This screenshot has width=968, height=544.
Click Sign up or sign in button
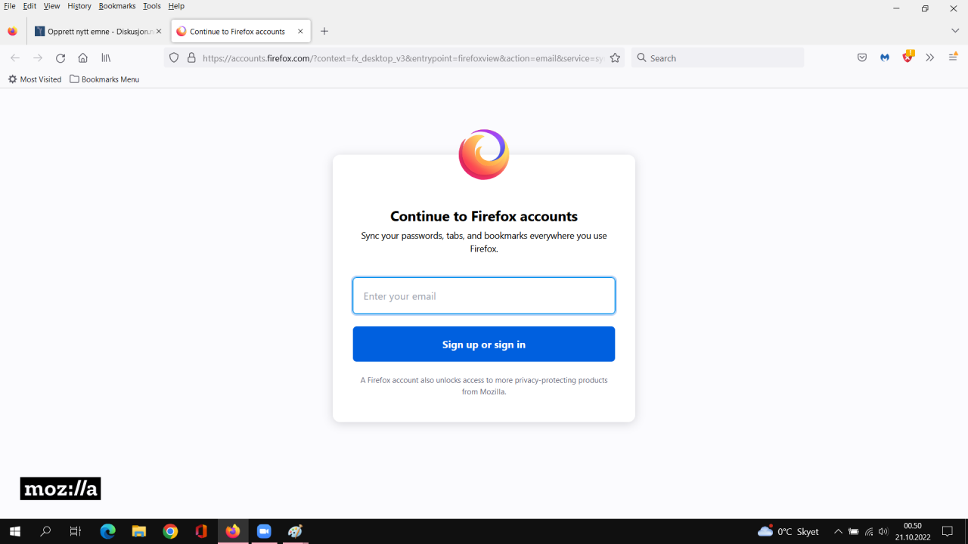click(x=483, y=345)
